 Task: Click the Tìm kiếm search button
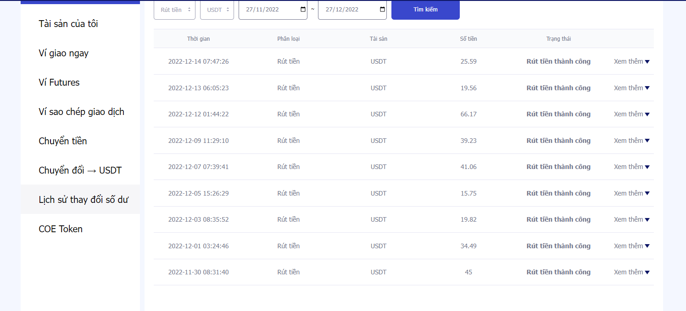pos(425,10)
